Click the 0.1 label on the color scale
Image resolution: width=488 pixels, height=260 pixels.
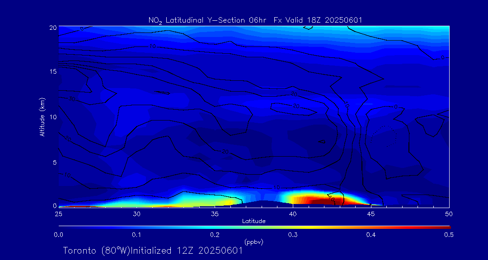[x=136, y=235]
